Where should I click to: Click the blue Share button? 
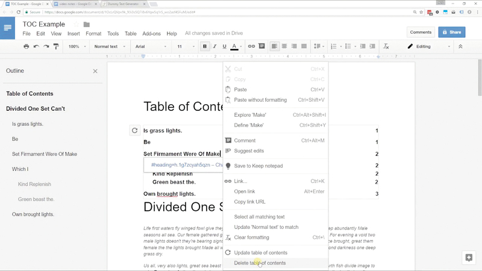452,32
